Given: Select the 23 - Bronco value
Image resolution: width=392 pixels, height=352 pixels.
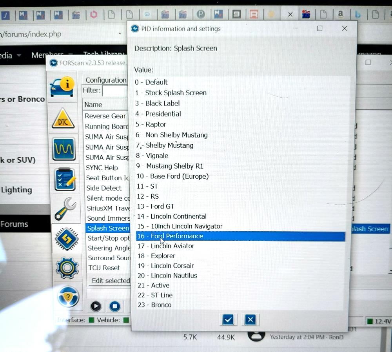Looking at the screenshot, I should (154, 305).
